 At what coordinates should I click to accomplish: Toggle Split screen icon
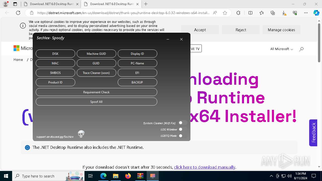250,13
